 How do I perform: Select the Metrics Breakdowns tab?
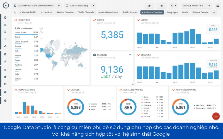108,12
